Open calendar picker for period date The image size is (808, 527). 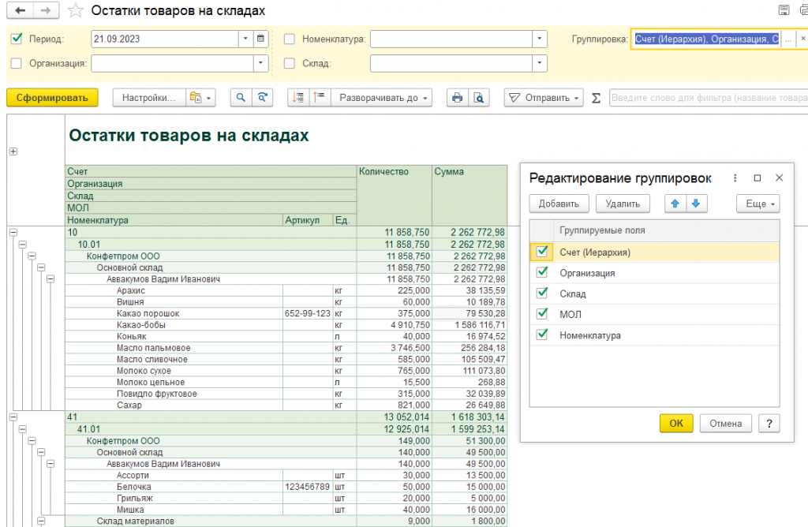[260, 39]
